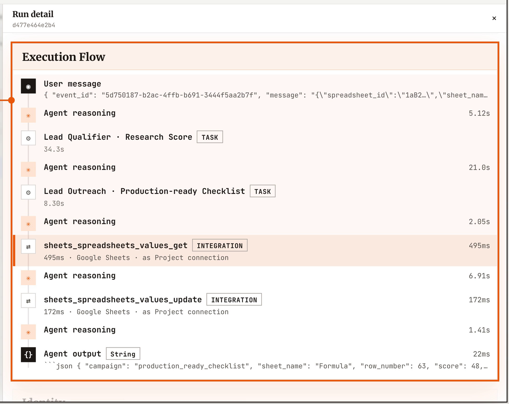Viewport: 509px width, 404px height.
Task: Click the 495ms Google Sheets connection subtitle
Action: (x=136, y=258)
